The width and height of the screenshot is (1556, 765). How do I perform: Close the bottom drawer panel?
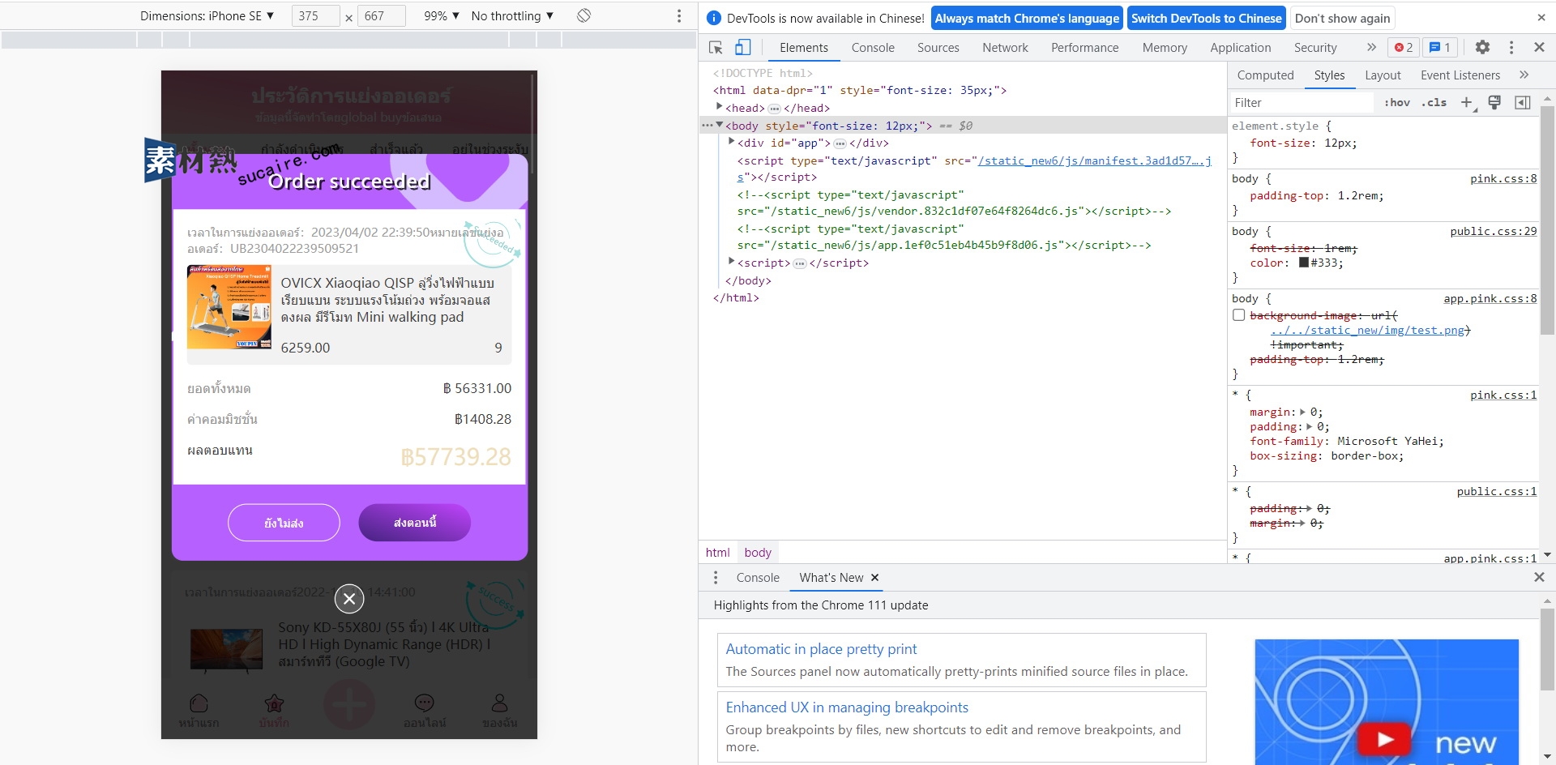[x=1539, y=578]
